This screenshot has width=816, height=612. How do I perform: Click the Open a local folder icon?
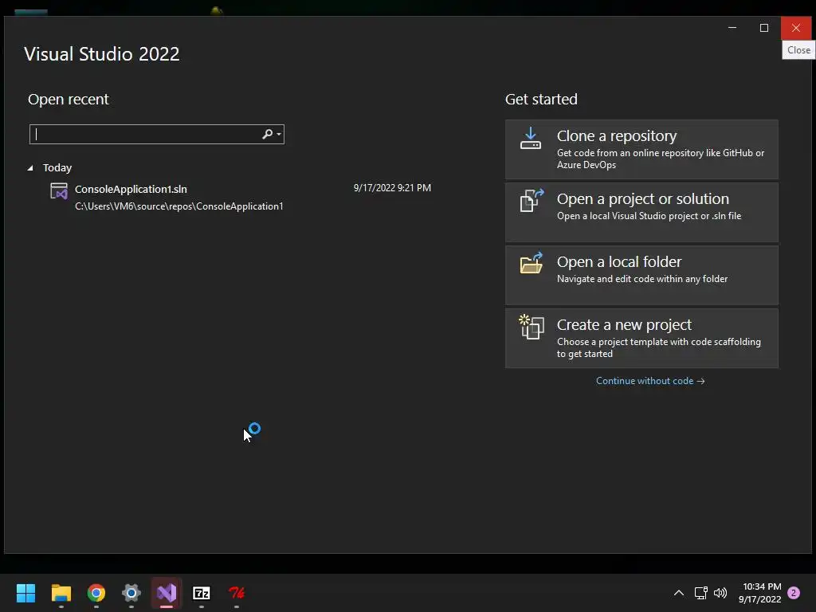tap(532, 263)
